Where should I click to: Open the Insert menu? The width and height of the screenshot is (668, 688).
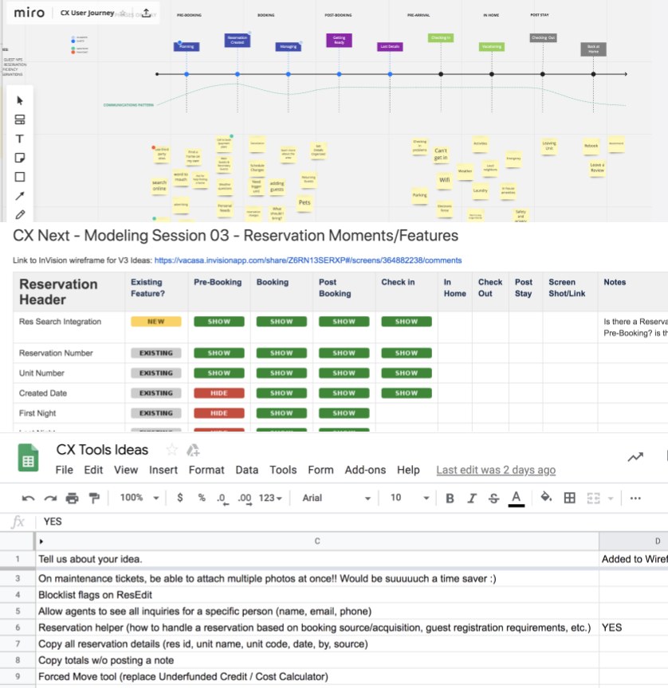(x=163, y=470)
